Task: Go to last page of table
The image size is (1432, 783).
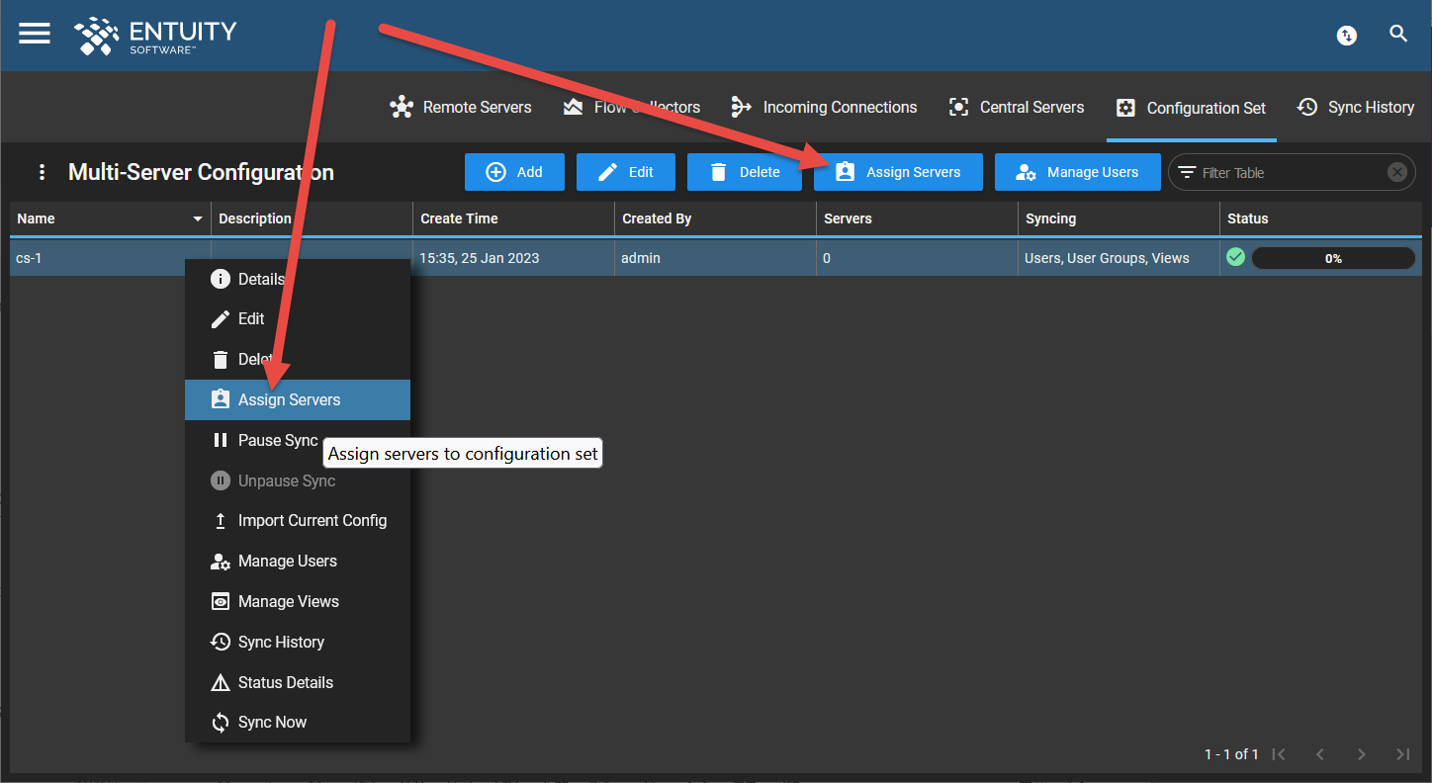Action: pos(1402,754)
